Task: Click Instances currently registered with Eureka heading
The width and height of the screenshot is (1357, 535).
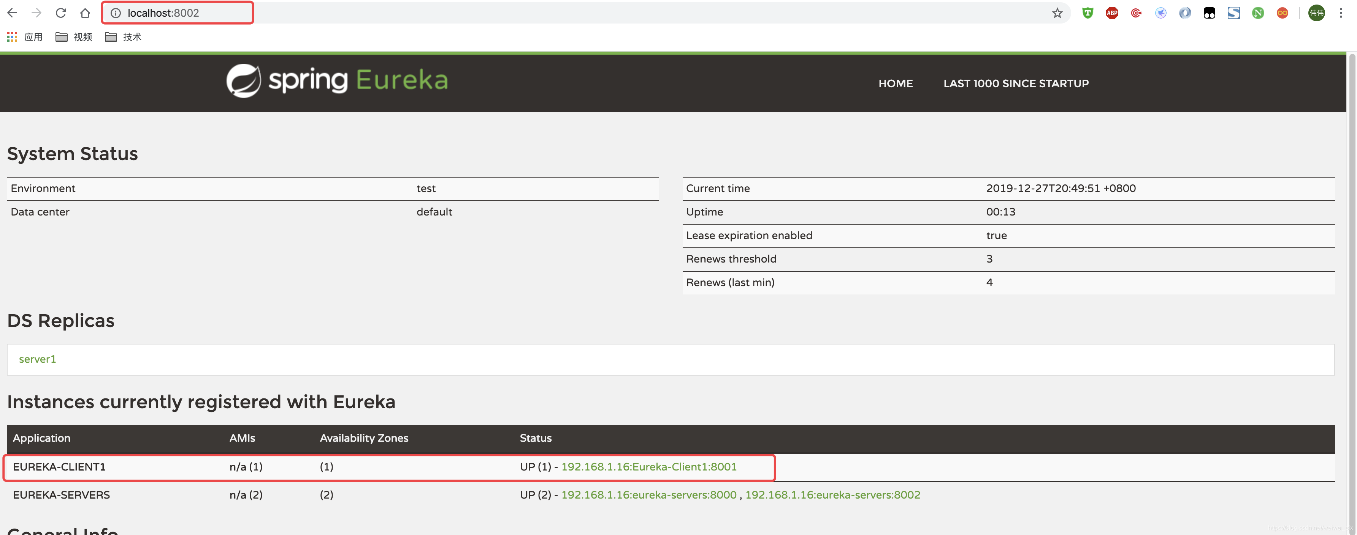Action: [201, 402]
